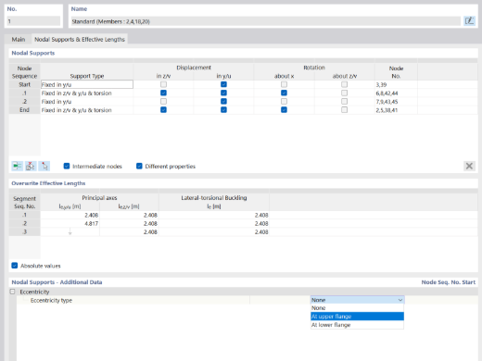Viewport: 482px width, 361px height.
Task: Open Nodal Supports & Effective Lengths tab
Action: (x=80, y=39)
